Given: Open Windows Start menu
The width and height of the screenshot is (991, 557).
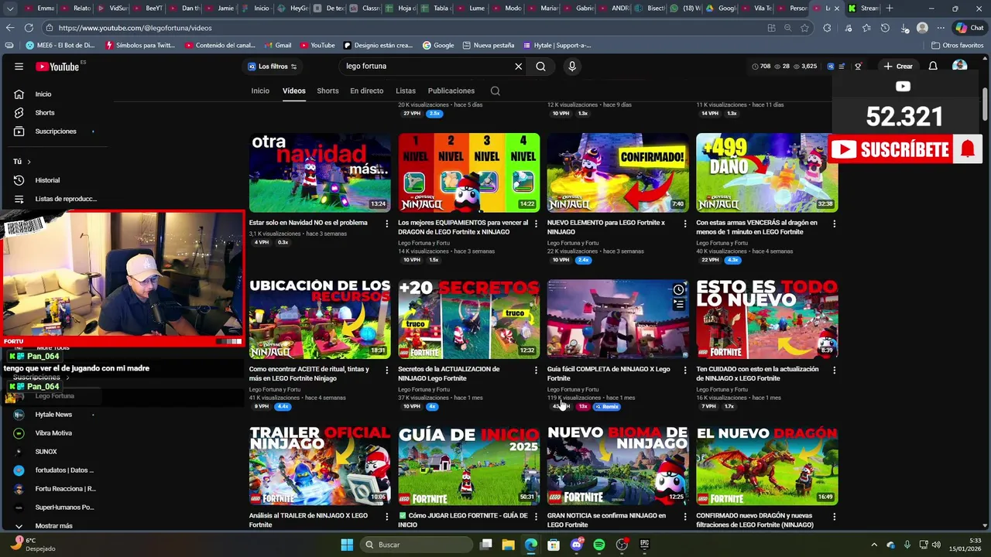Looking at the screenshot, I should (347, 545).
